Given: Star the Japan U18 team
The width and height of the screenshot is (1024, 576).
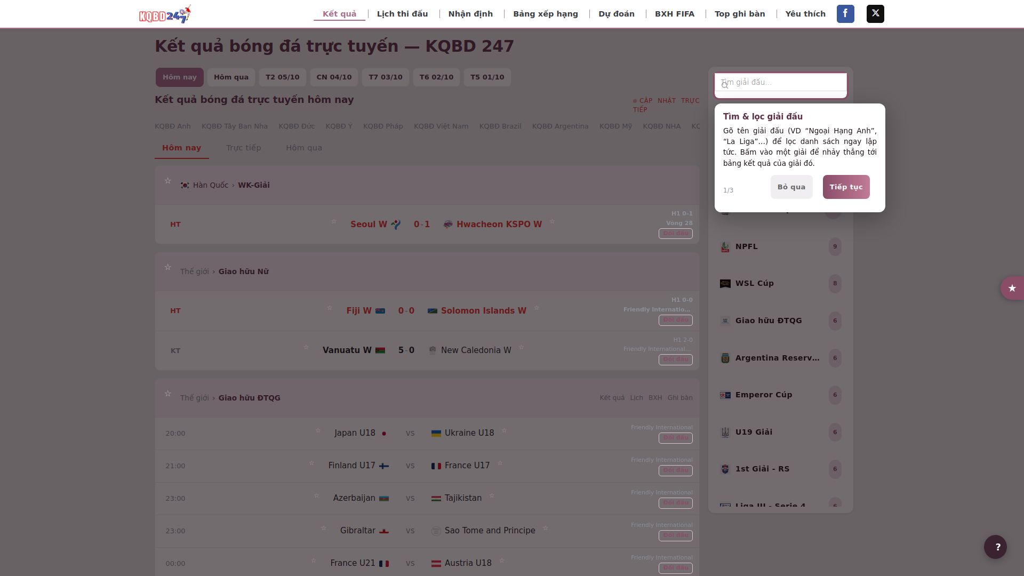Looking at the screenshot, I should pos(318,430).
